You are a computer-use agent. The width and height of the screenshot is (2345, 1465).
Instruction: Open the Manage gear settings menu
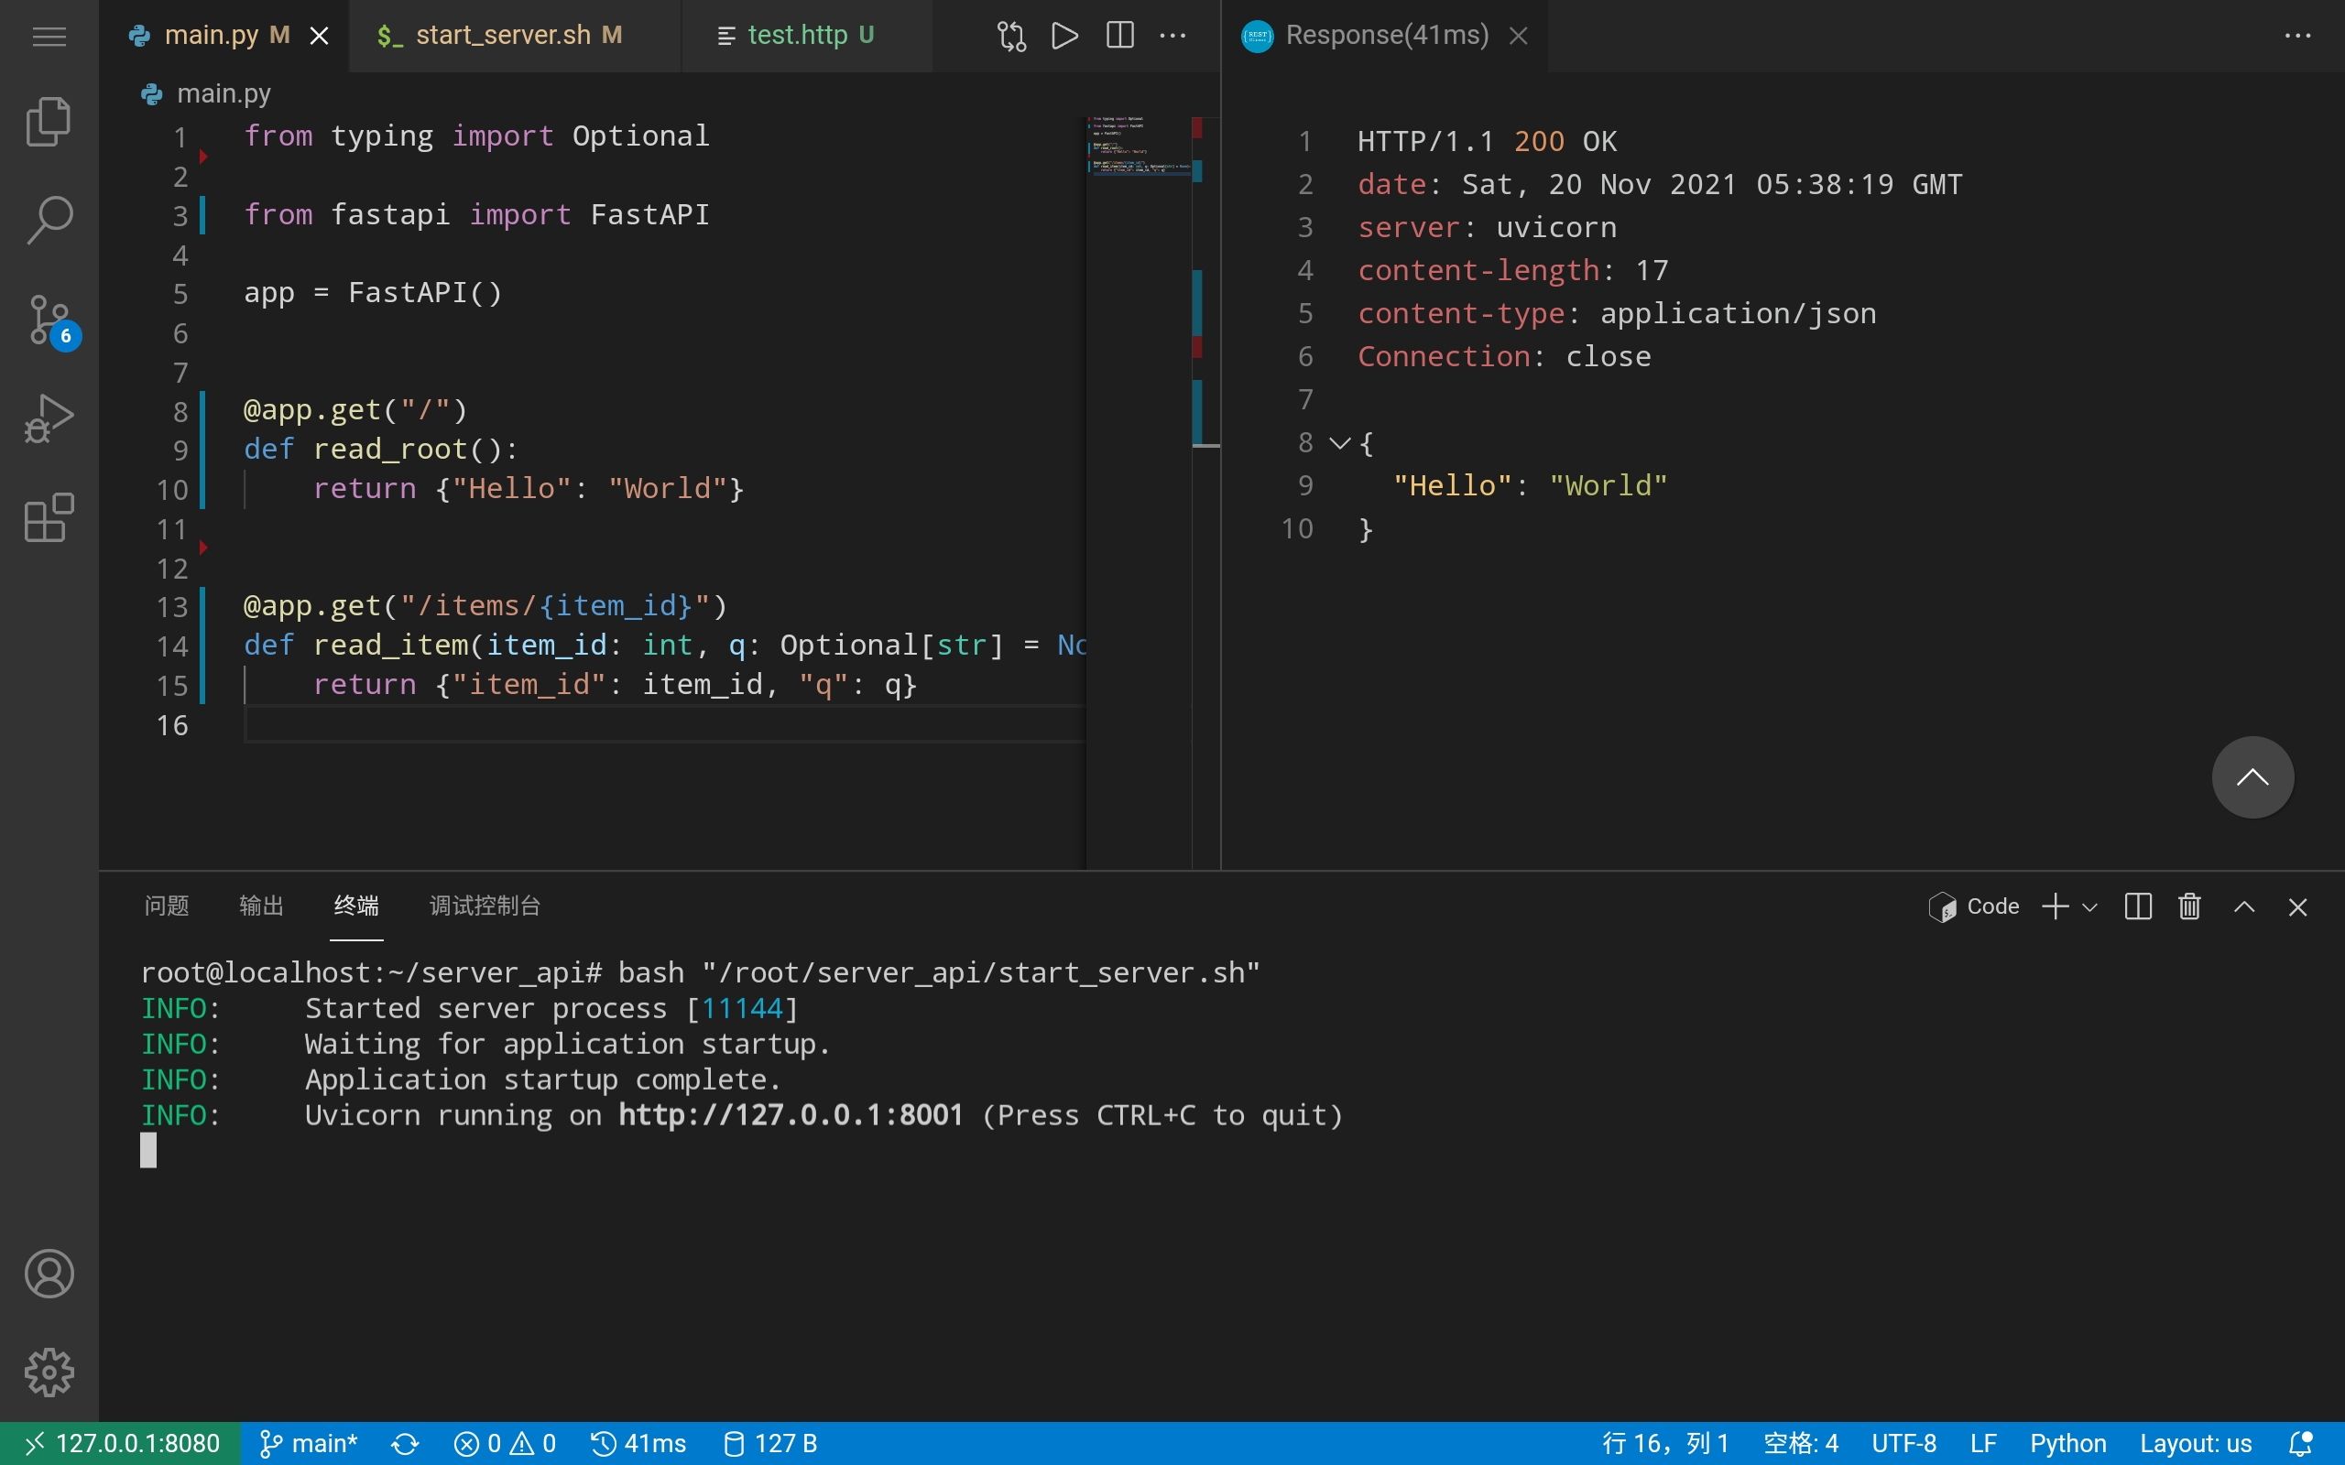(49, 1371)
